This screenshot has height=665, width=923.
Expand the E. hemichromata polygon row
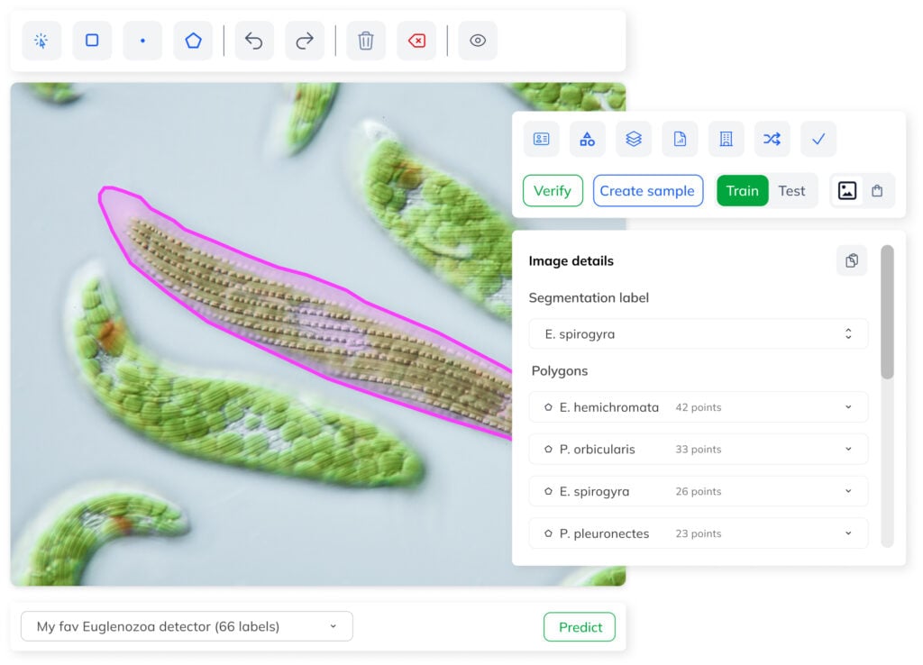click(x=699, y=407)
